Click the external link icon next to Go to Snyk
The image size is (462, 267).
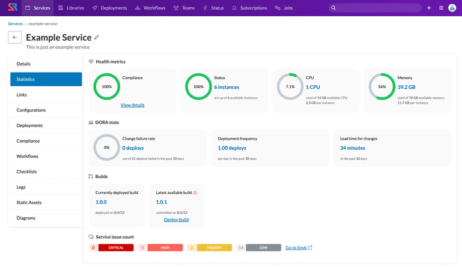point(310,248)
